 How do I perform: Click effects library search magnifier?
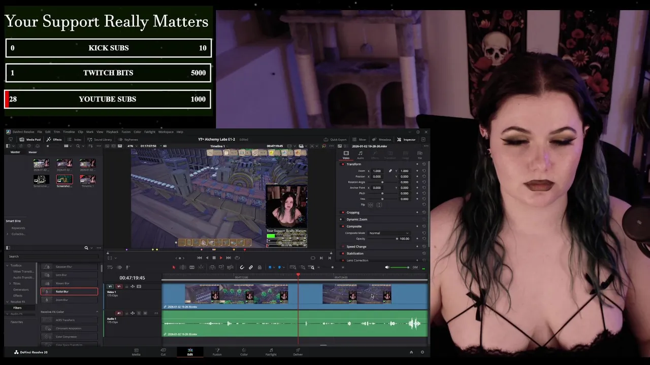point(86,248)
